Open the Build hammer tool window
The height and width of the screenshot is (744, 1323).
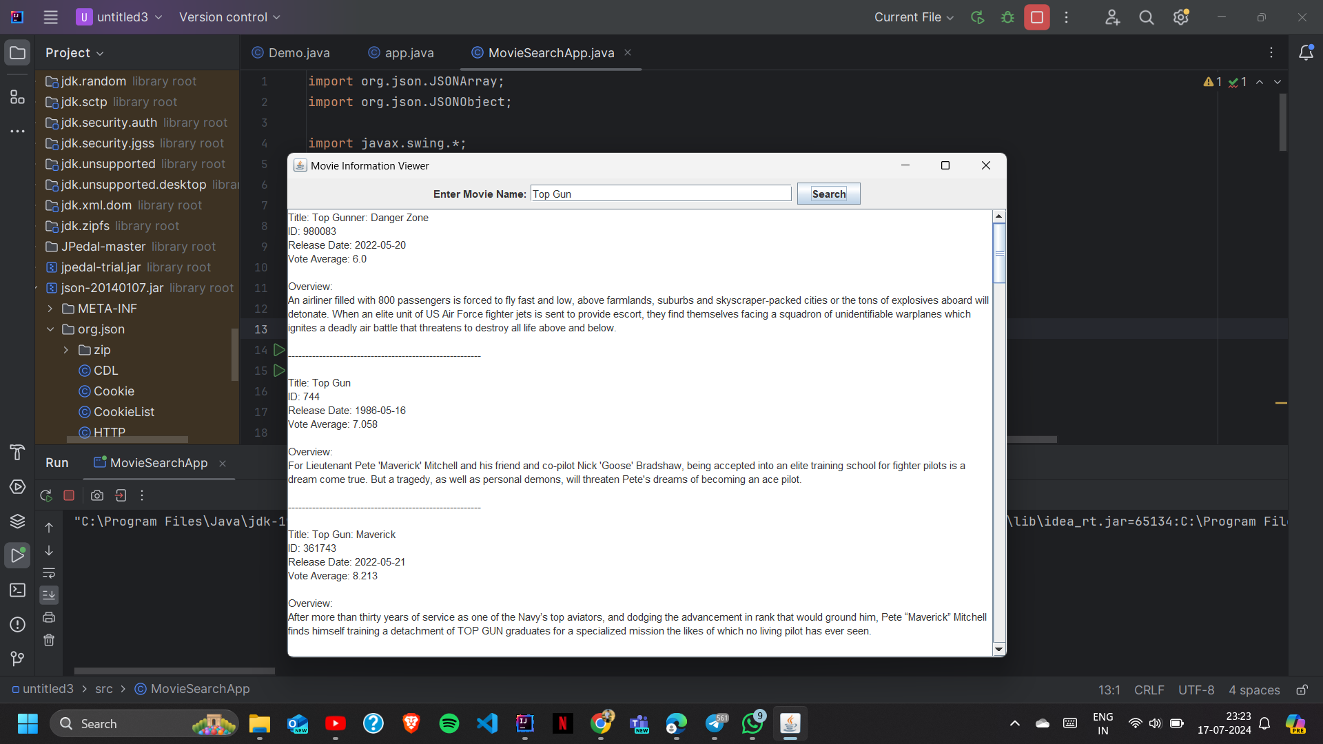[17, 453]
